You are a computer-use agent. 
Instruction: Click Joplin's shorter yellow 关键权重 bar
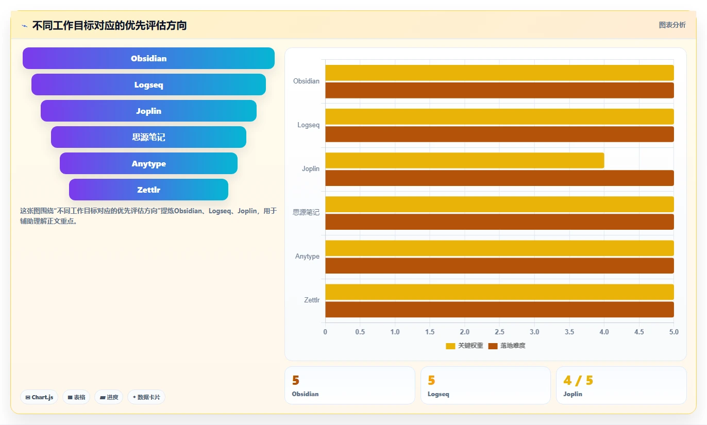coord(464,160)
